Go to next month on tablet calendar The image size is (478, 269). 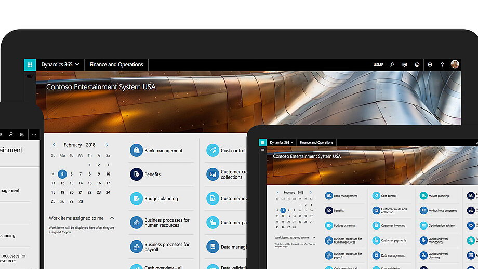(311, 192)
